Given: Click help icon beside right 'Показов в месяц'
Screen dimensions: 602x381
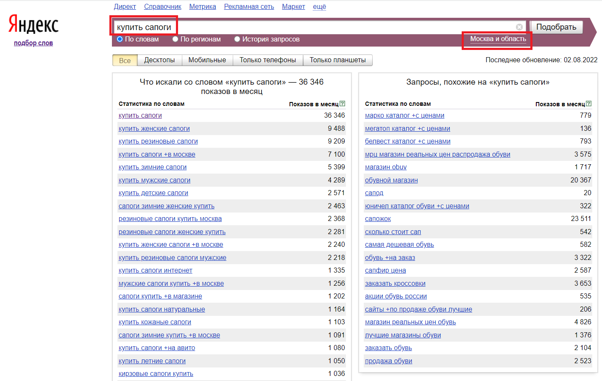Looking at the screenshot, I should tap(589, 104).
